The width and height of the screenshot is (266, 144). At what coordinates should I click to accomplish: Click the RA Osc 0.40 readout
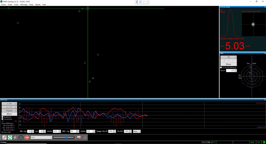pyautogui.click(x=6, y=132)
